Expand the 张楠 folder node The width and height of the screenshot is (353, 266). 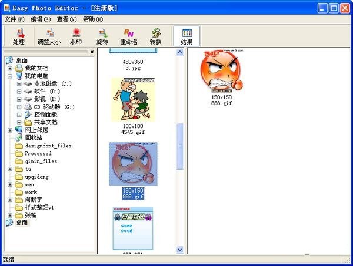[x=10, y=216]
